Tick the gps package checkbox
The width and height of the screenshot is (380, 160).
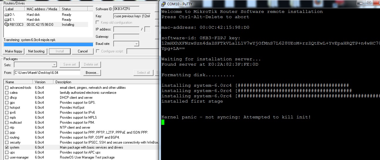coord(7,103)
